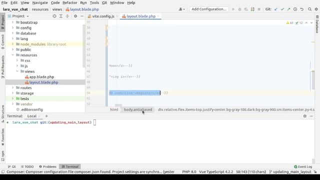
Task: Click Git Commit checkmark icon
Action: click(282, 9)
